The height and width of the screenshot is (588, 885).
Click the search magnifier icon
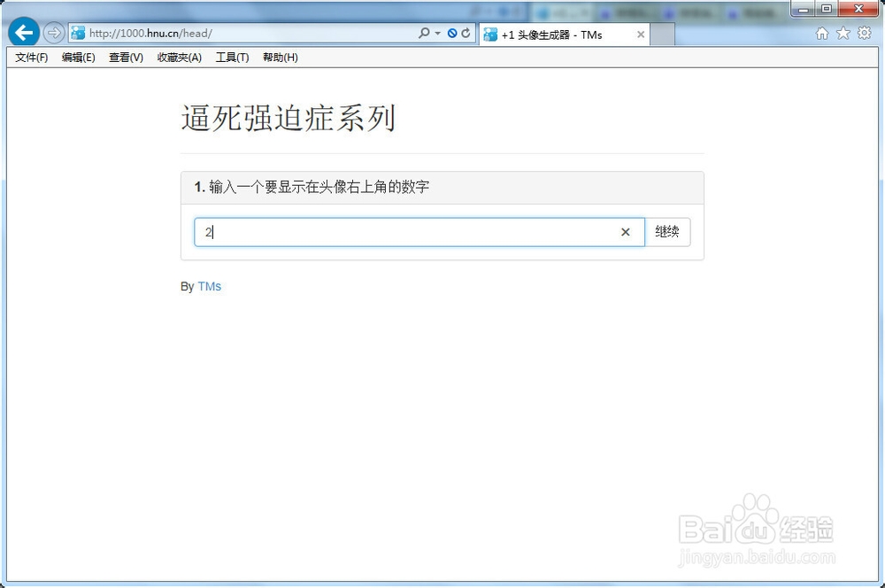click(x=425, y=33)
